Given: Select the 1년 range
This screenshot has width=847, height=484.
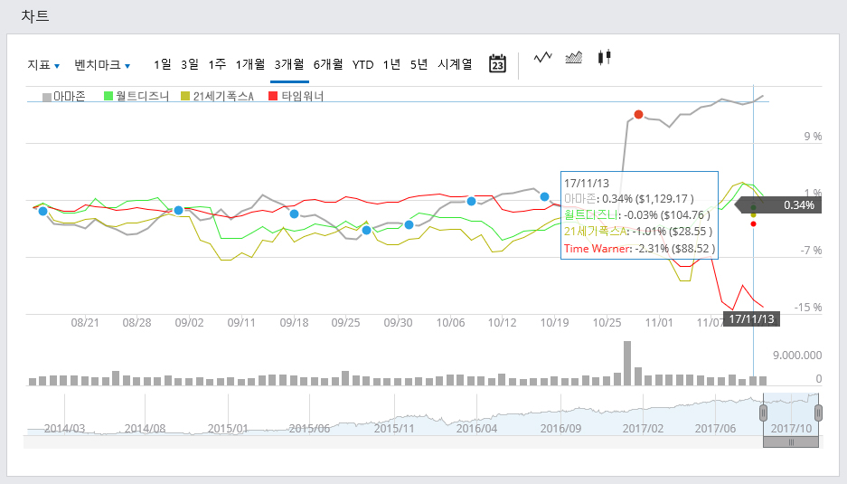Looking at the screenshot, I should pyautogui.click(x=391, y=64).
